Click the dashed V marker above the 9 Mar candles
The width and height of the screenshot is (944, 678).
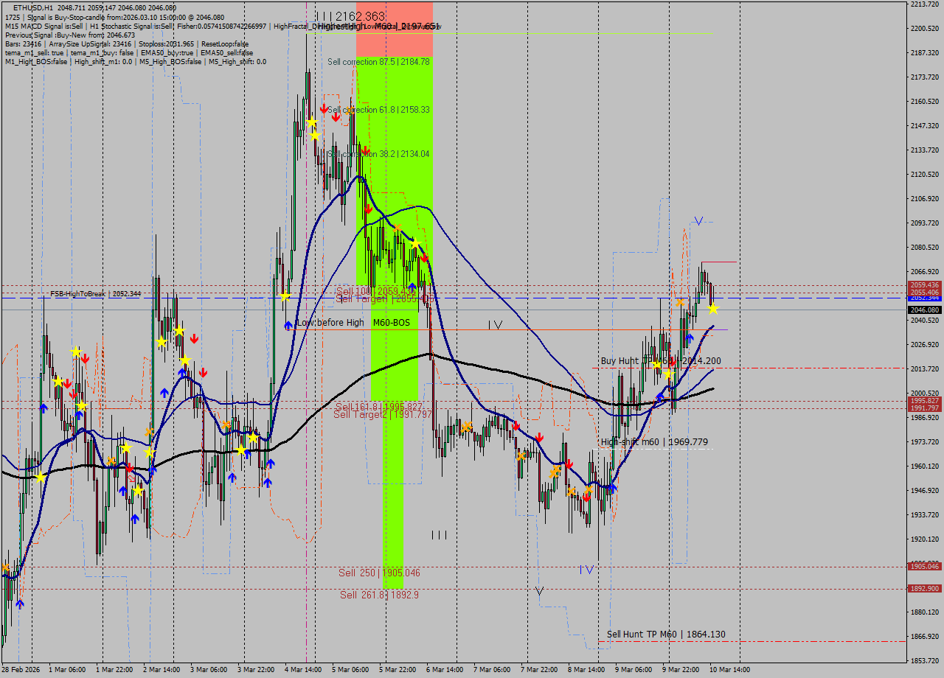point(697,220)
